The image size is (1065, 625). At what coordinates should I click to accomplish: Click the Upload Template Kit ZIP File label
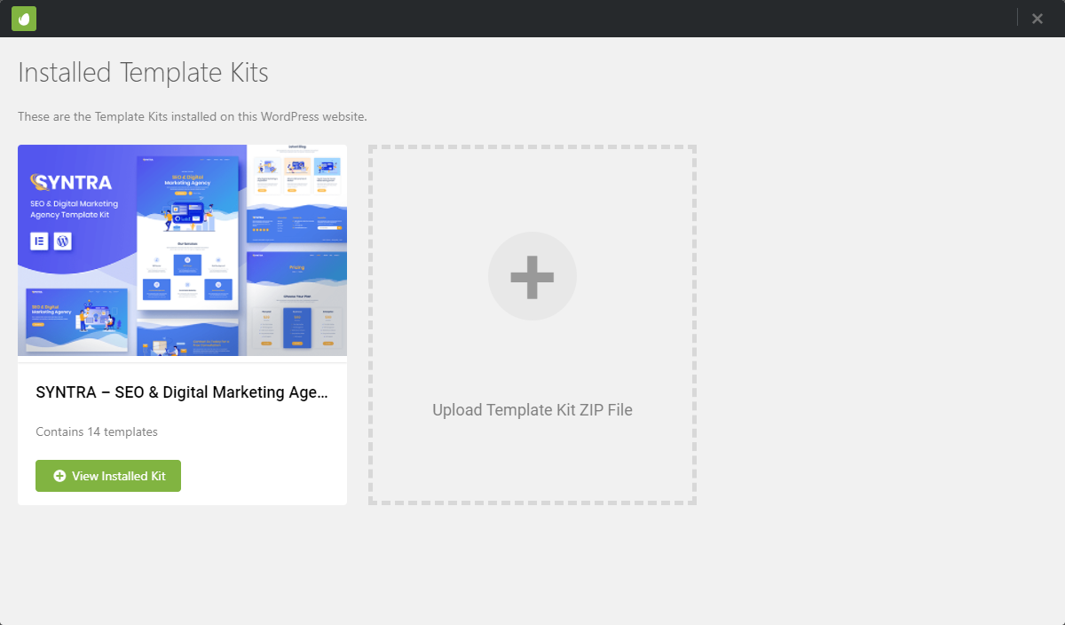click(532, 410)
